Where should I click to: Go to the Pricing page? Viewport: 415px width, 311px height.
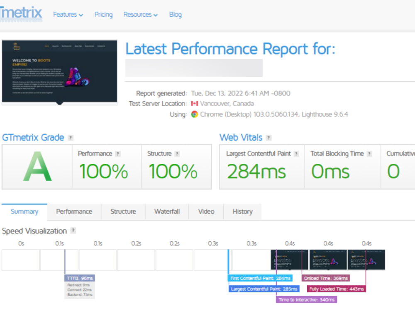pos(103,15)
